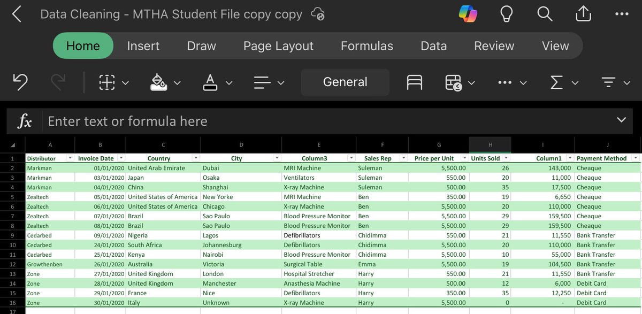Open the share upload icon
642x314 pixels.
[x=583, y=14]
